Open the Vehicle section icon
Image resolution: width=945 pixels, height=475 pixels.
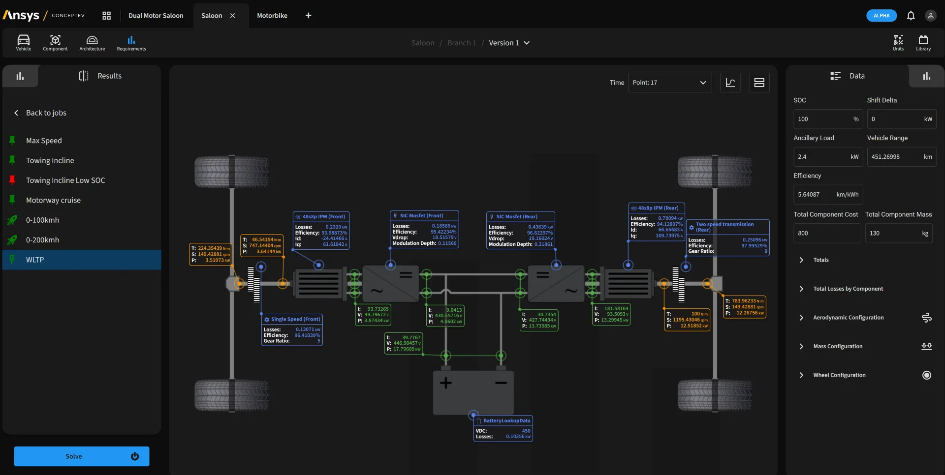click(23, 43)
